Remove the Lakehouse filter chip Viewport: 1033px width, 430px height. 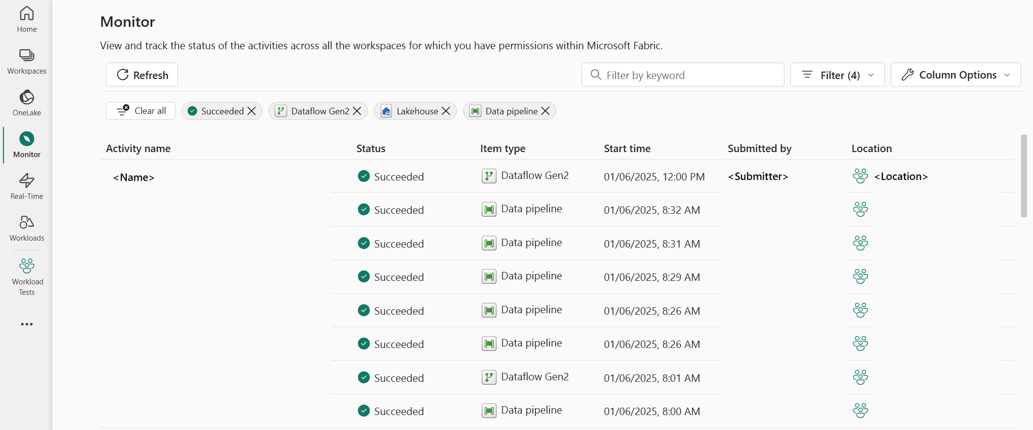[x=446, y=111]
